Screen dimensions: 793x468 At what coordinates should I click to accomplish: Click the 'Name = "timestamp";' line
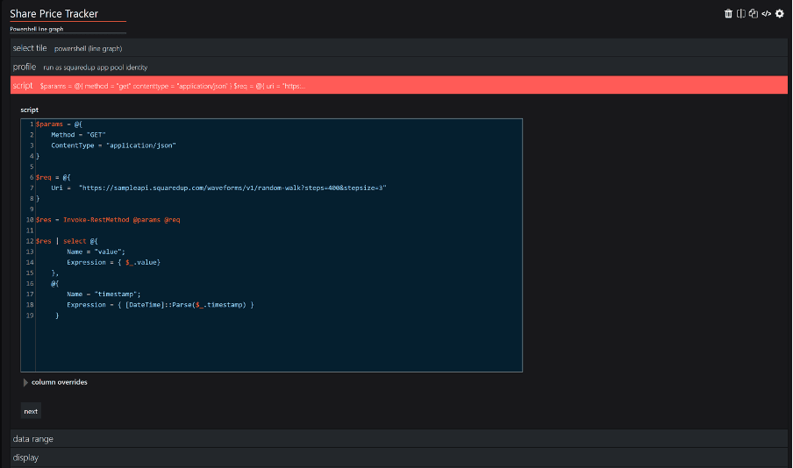pos(104,294)
